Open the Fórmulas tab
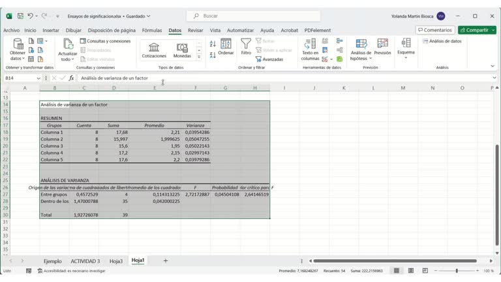The image size is (501, 282). 152,30
